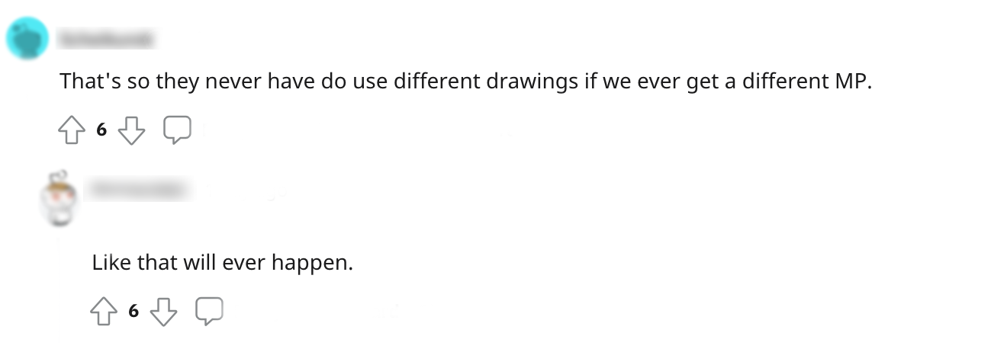Screen dimensions: 1007x349
Task: Upvote the comment about a different MP
Action: click(x=72, y=131)
